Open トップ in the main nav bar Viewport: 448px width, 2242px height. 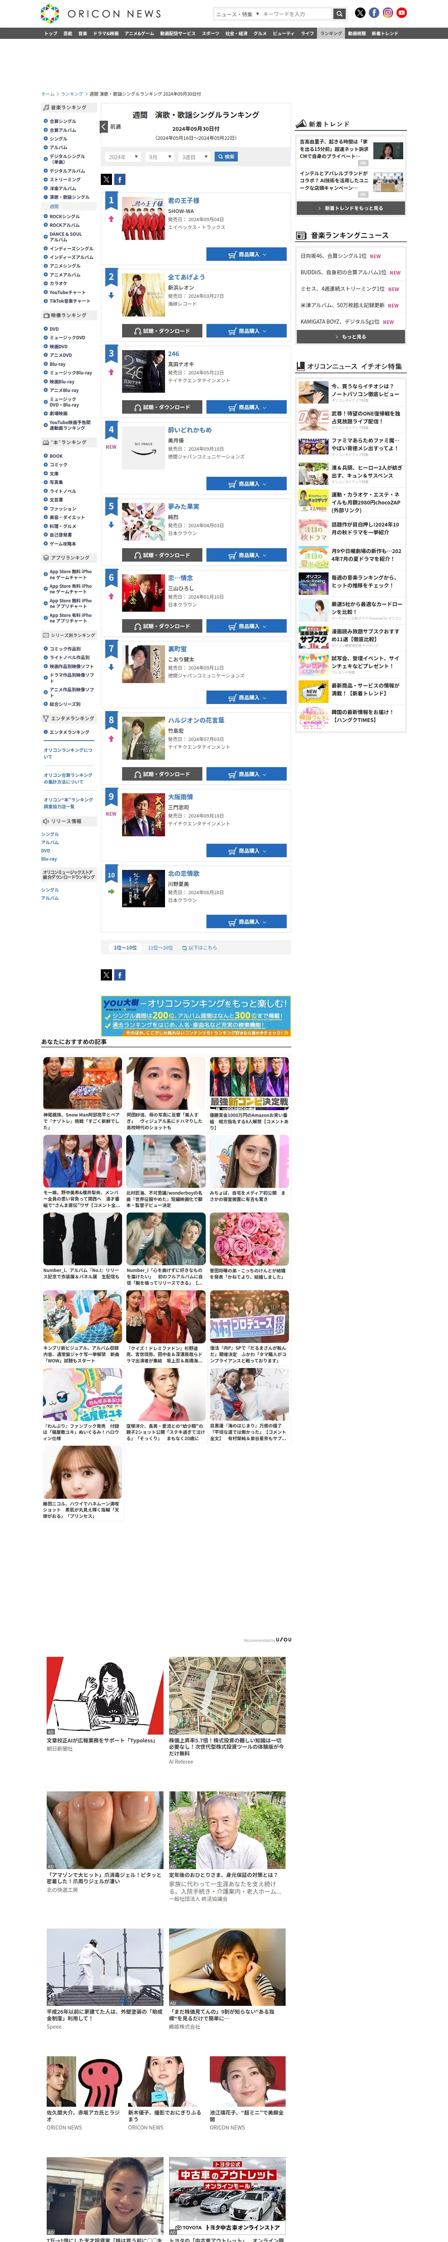point(50,33)
